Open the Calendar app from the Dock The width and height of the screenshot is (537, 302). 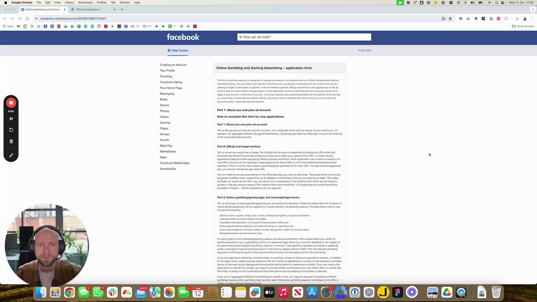pos(198,292)
